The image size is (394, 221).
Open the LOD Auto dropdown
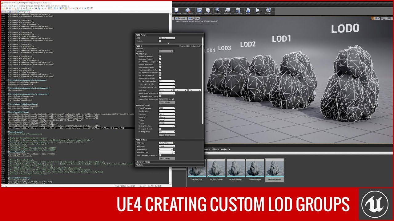167,38
